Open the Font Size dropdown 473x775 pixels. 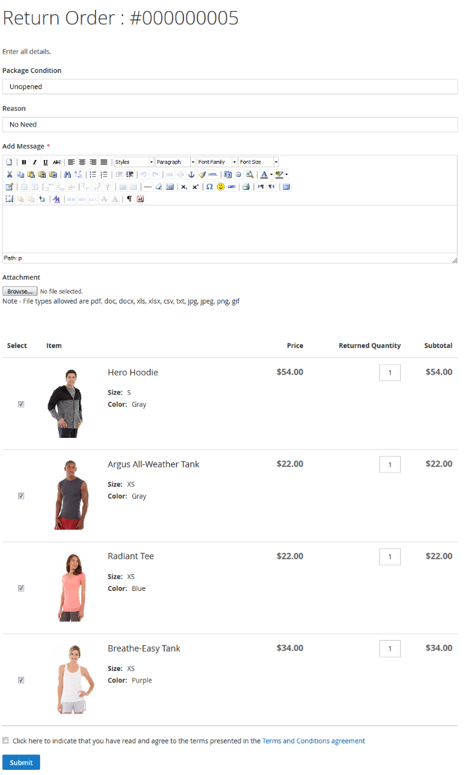[258, 162]
